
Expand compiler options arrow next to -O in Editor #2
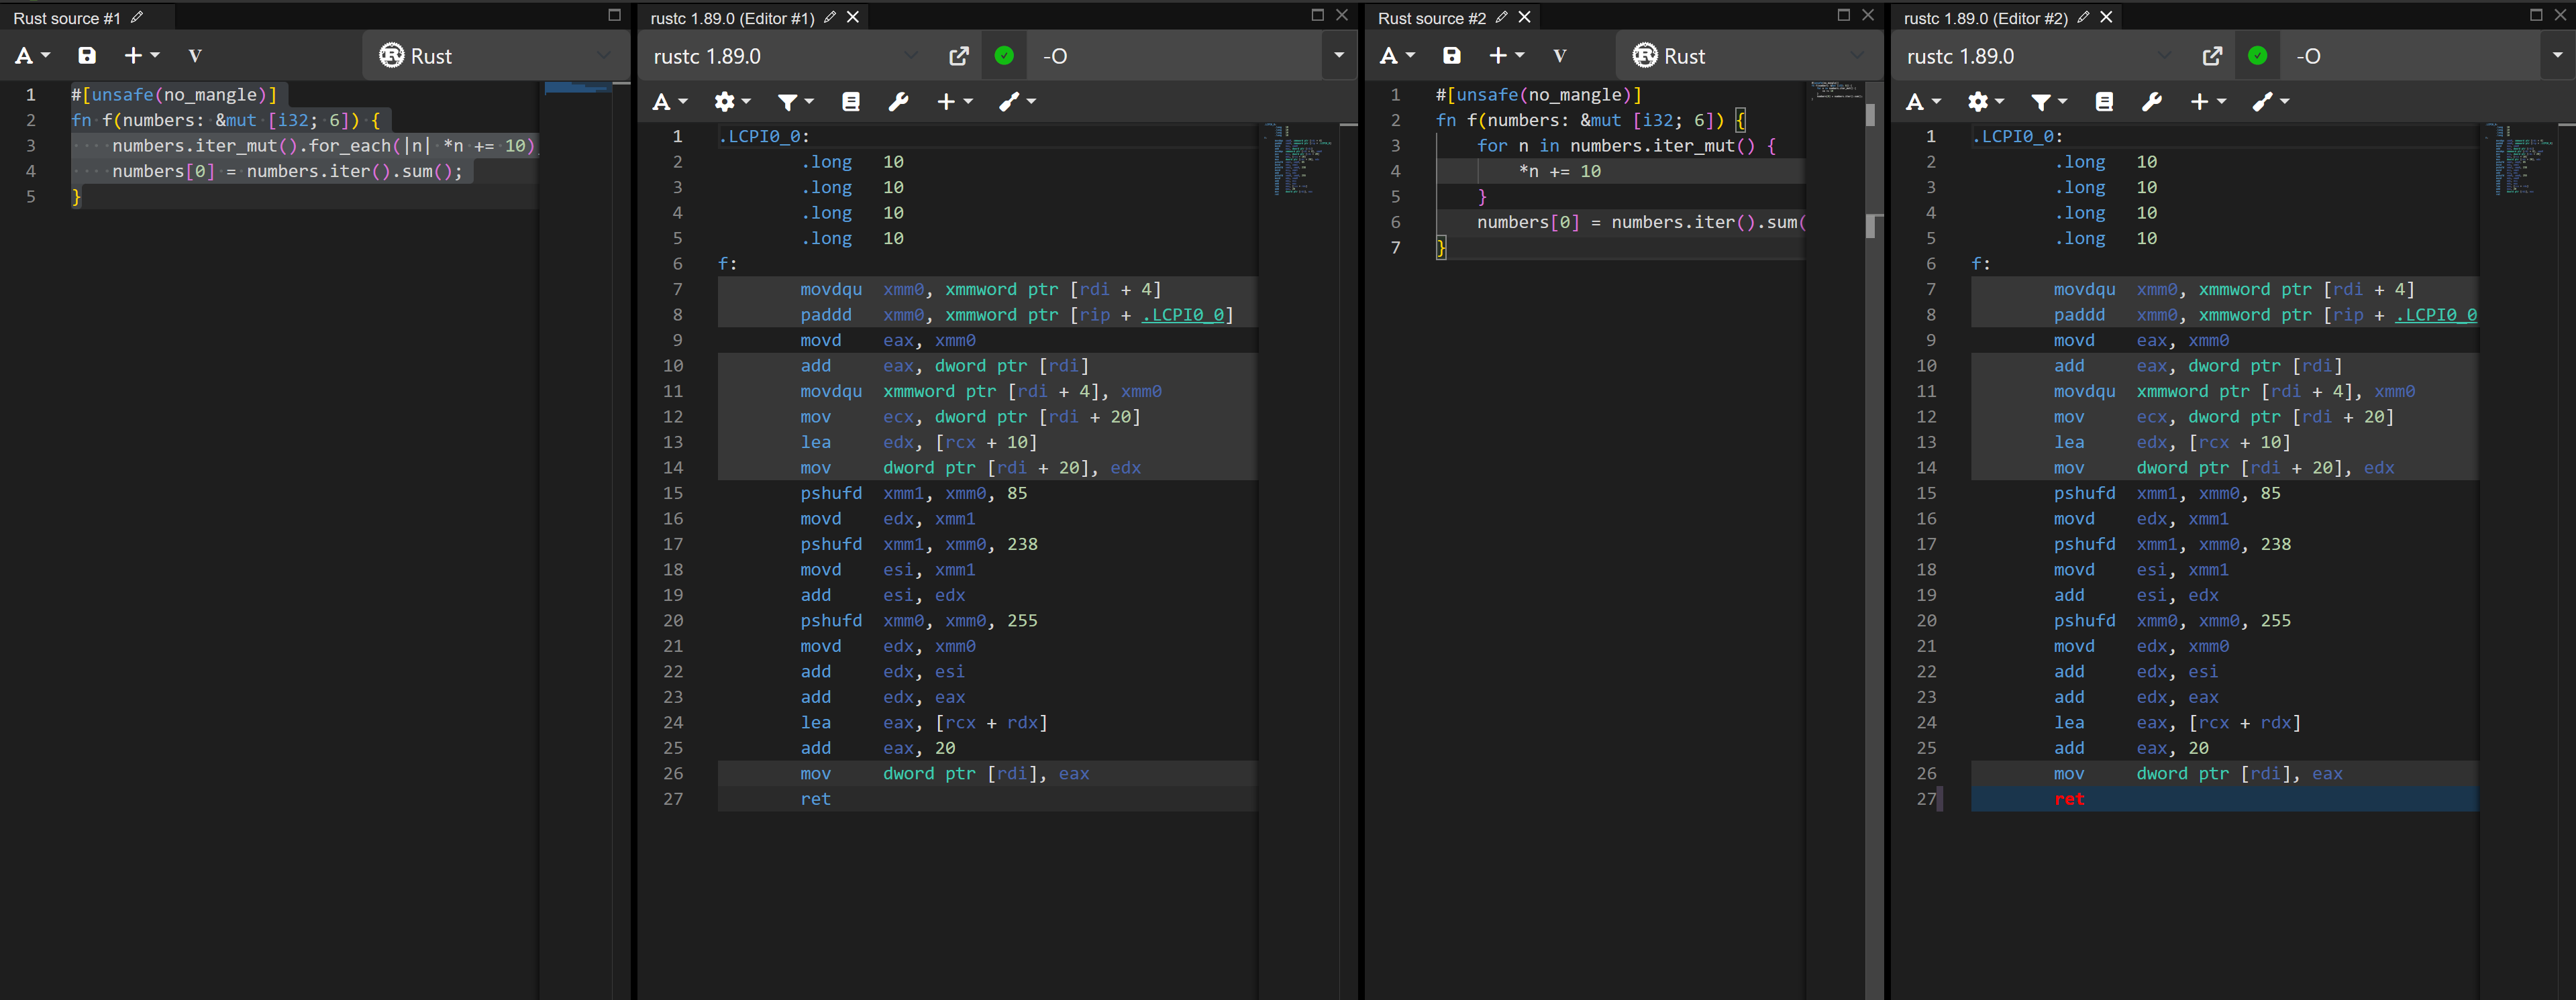2557,56
